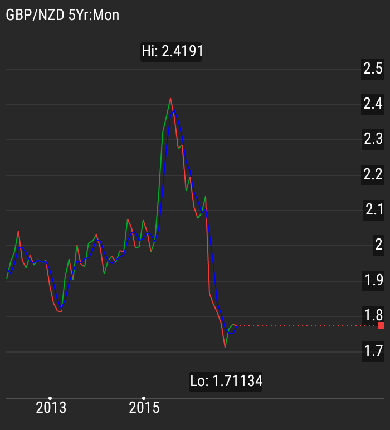
Task: Click the GBP/NZD 5Yr:Mon chart title
Action: [62, 15]
